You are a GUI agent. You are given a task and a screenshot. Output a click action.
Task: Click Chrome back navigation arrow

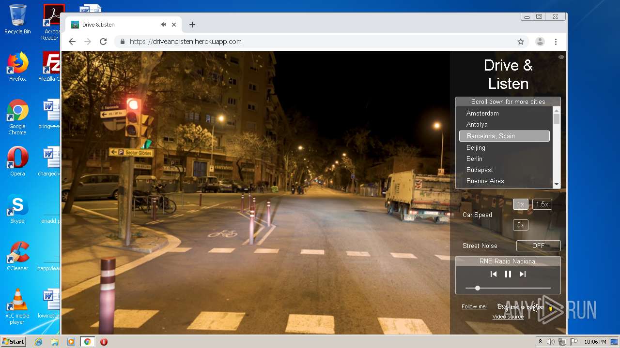point(72,42)
